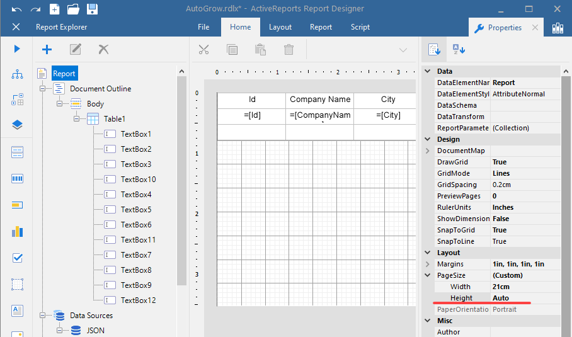Viewport: 572px width, 337px height.
Task: Click the Add plus icon in explorer
Action: click(x=47, y=49)
